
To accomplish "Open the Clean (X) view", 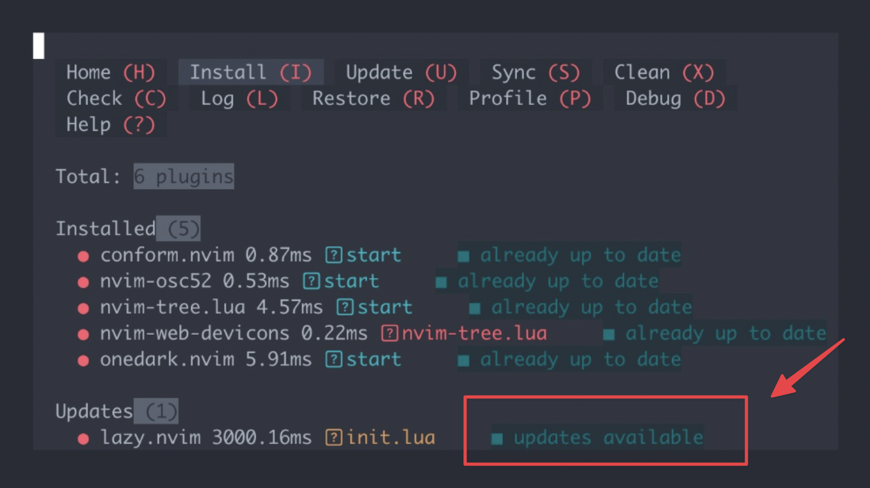I will tap(664, 72).
